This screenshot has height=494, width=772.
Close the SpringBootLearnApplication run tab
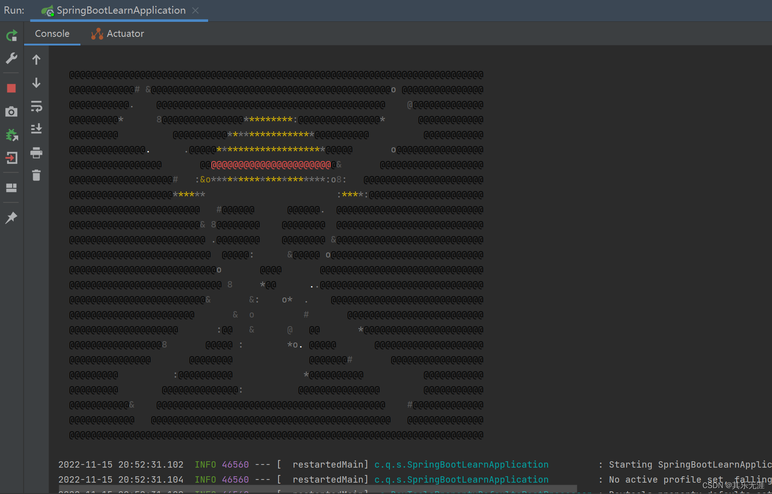point(195,10)
